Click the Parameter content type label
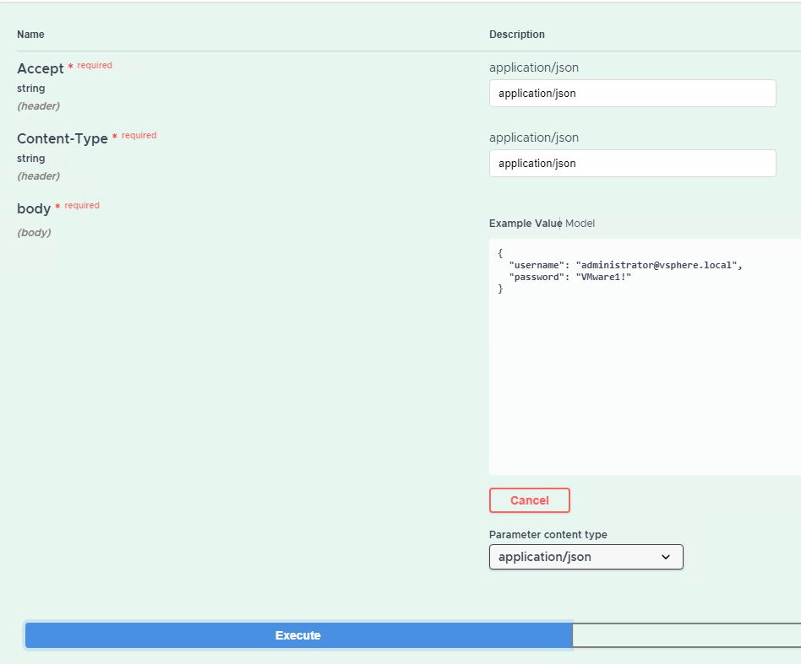The height and width of the screenshot is (664, 801). (548, 535)
